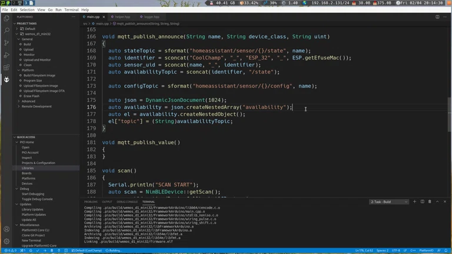Open the Manage gear icon
This screenshot has height=254, width=452.
pyautogui.click(x=6, y=241)
